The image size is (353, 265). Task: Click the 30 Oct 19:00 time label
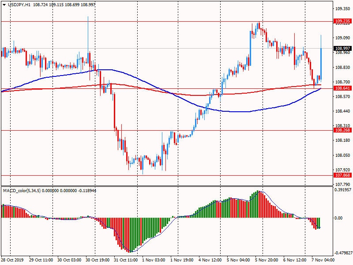[98, 261]
